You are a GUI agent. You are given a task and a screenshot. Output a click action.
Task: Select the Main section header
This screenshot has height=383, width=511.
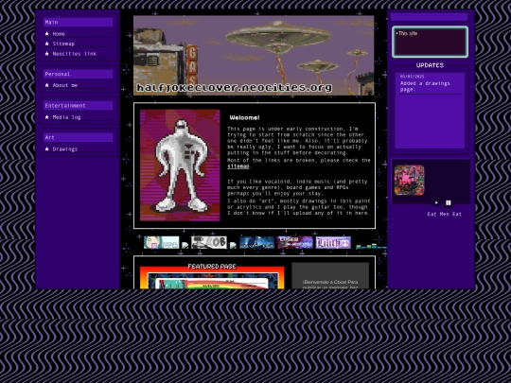(x=79, y=22)
